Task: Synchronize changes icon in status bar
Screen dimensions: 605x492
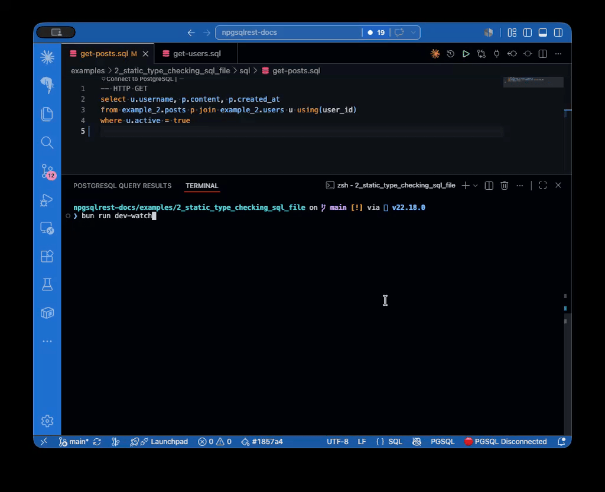Action: pos(97,441)
